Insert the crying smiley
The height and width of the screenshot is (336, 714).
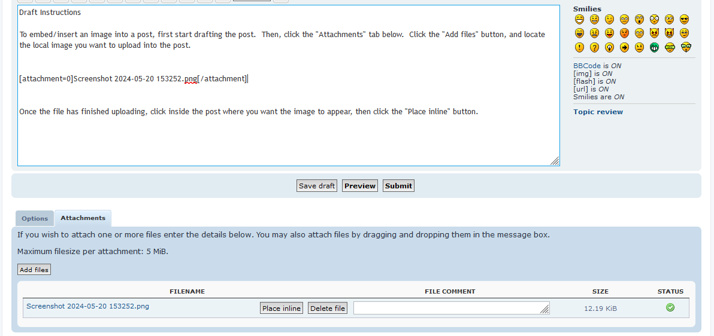pyautogui.click(x=639, y=33)
